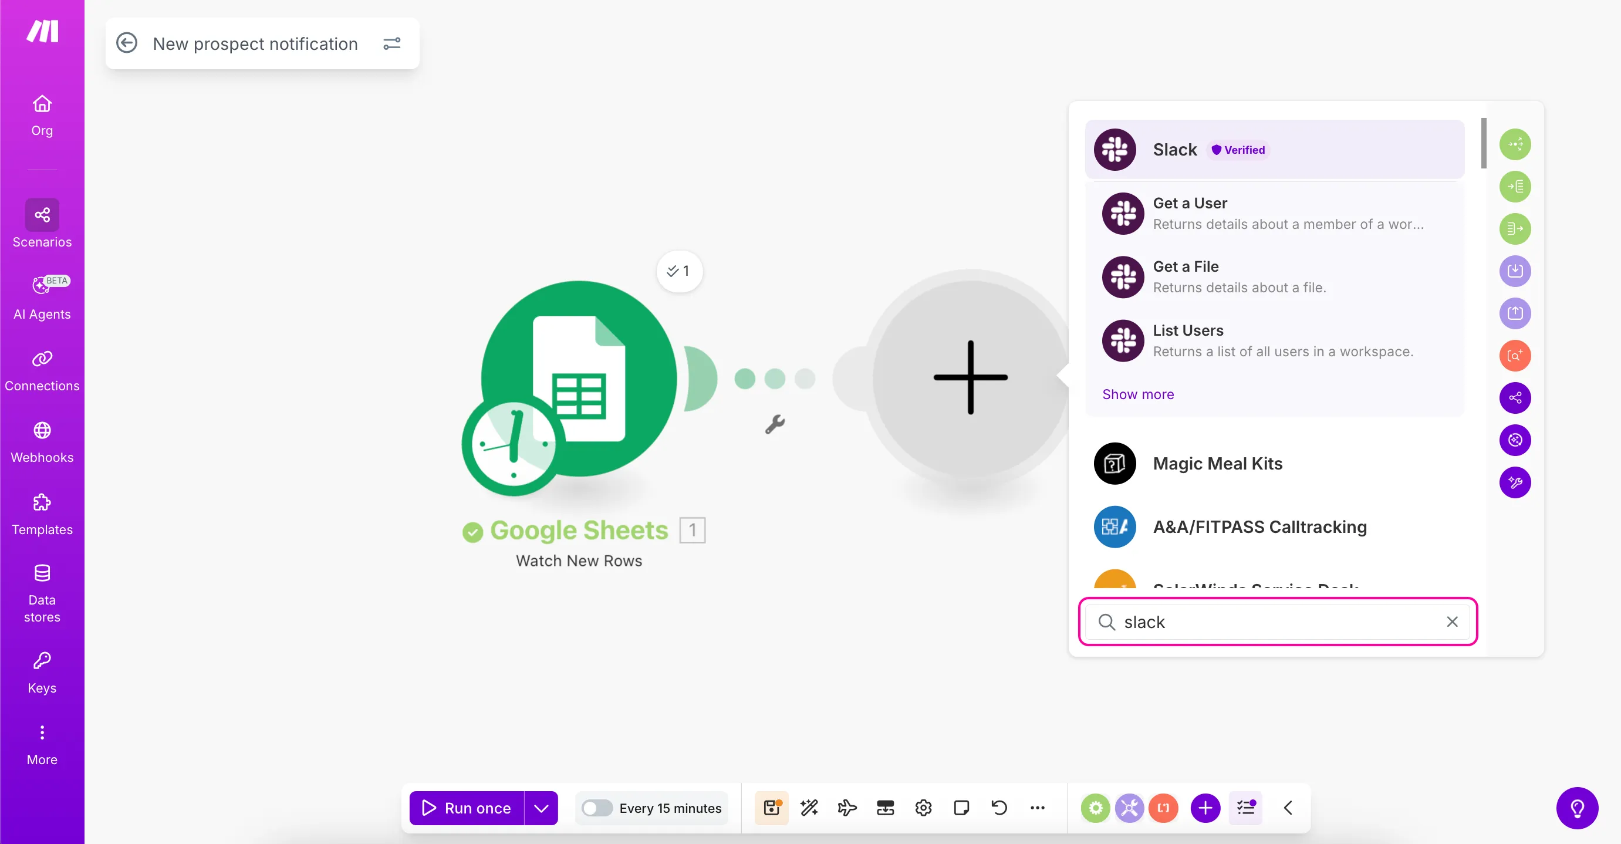Click the dark purple sparkle-cycle AI icon
Viewport: 1621px width, 844px height.
(x=1515, y=440)
